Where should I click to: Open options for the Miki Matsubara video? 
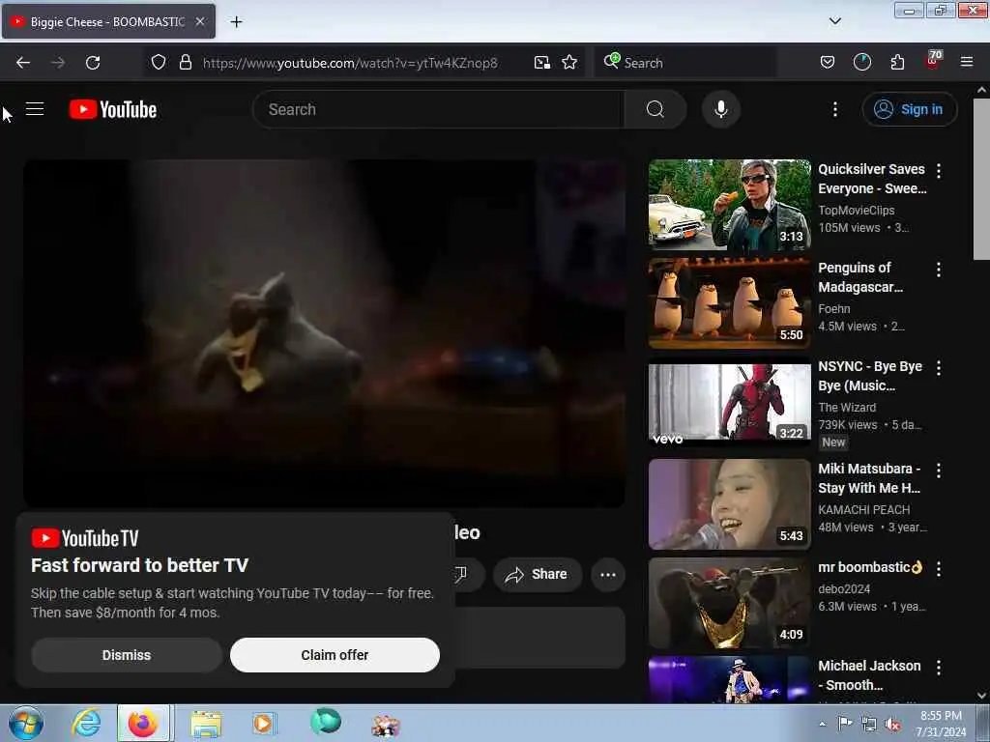939,471
